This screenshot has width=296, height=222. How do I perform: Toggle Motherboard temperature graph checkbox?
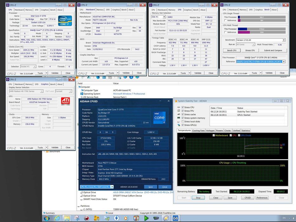point(214,135)
